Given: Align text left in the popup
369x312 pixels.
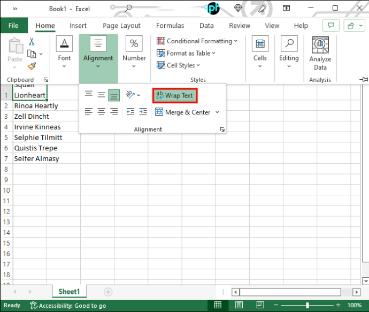Looking at the screenshot, I should click(x=89, y=112).
